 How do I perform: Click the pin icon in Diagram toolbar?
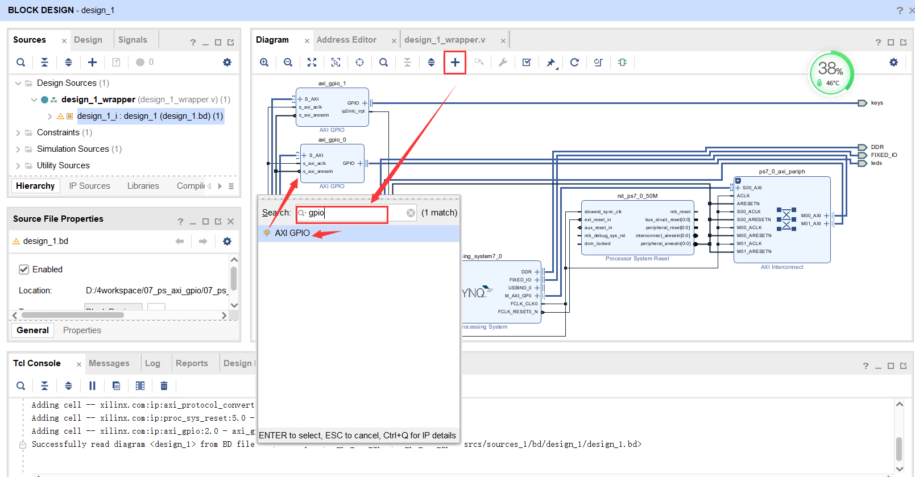click(550, 63)
